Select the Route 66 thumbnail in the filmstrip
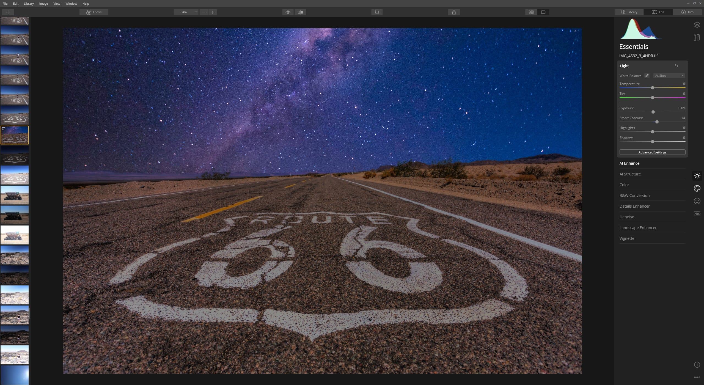The width and height of the screenshot is (704, 385). coord(15,135)
